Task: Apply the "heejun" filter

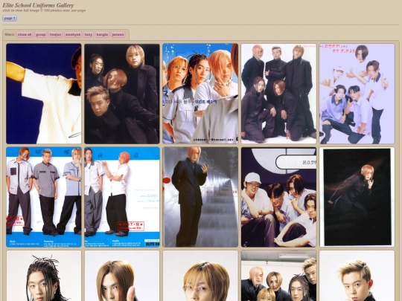Action: (x=56, y=34)
